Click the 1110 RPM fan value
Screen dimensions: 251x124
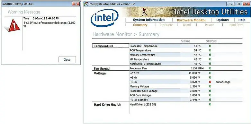click(197, 68)
